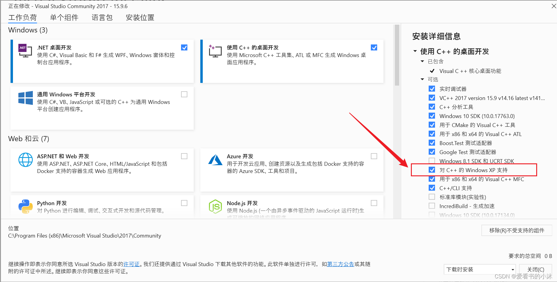Toggle the C++ 分析工具 checkbox
This screenshot has height=282, width=557.
coord(432,107)
